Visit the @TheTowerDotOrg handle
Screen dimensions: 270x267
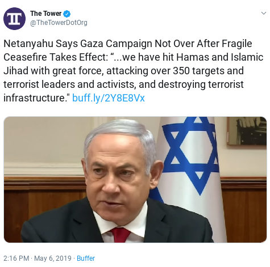[59, 23]
